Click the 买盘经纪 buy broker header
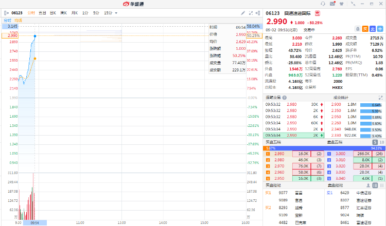The width and height of the screenshot is (386, 226). point(273,185)
